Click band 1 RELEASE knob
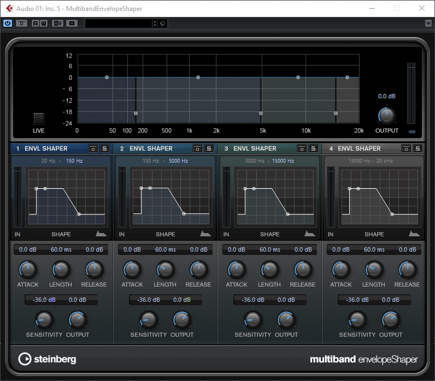Image resolution: width=435 pixels, height=381 pixels. [95, 269]
